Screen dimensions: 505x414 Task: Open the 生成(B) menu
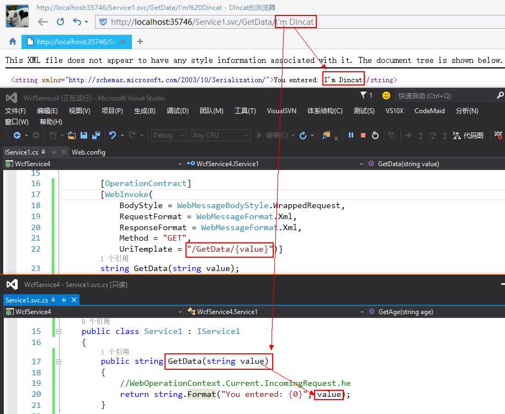(145, 111)
